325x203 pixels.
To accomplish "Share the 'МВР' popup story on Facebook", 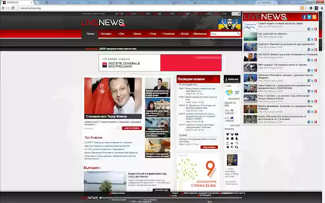I will 309,70.
